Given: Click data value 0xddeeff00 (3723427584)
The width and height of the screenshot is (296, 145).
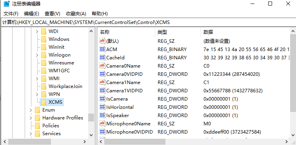Looking at the screenshot, I should [232, 132].
